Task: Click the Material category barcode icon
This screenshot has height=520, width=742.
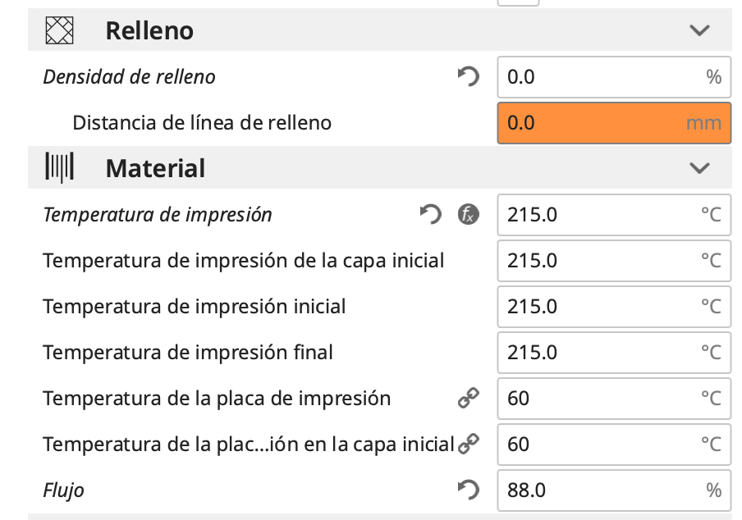Action: (x=59, y=168)
